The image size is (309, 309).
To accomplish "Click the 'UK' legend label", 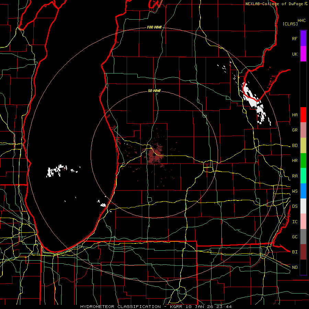I will [x=295, y=54].
